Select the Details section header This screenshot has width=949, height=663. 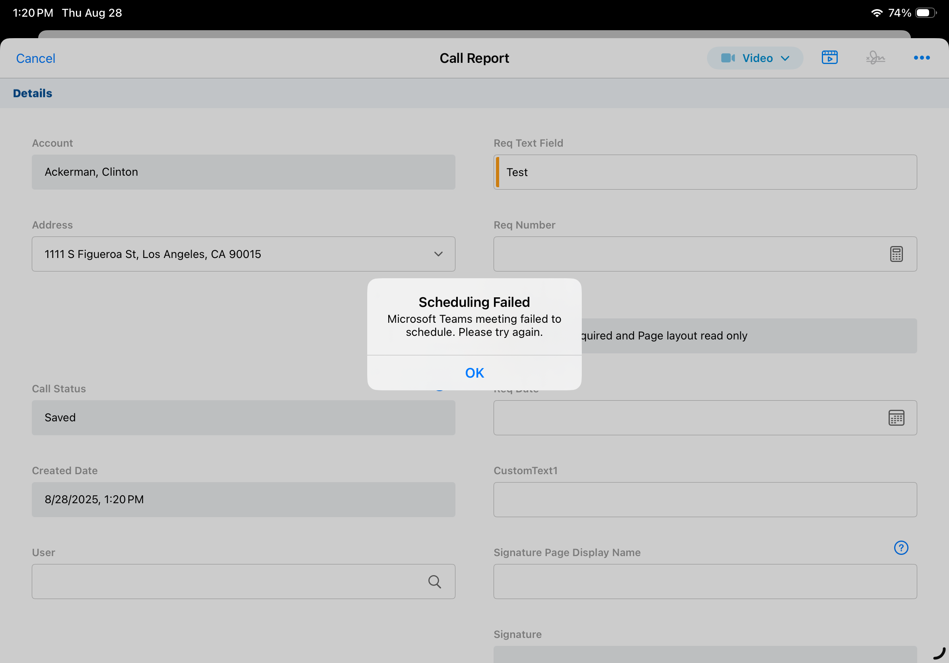coord(33,93)
